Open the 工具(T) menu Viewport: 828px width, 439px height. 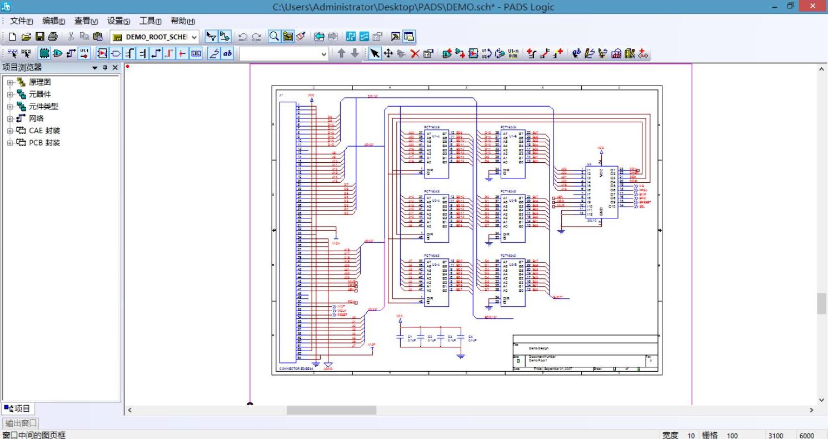(150, 21)
